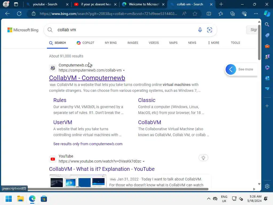273x205 pixels.
Task: Switch to 'Welcome to Microsoft' tab
Action: (x=144, y=4)
